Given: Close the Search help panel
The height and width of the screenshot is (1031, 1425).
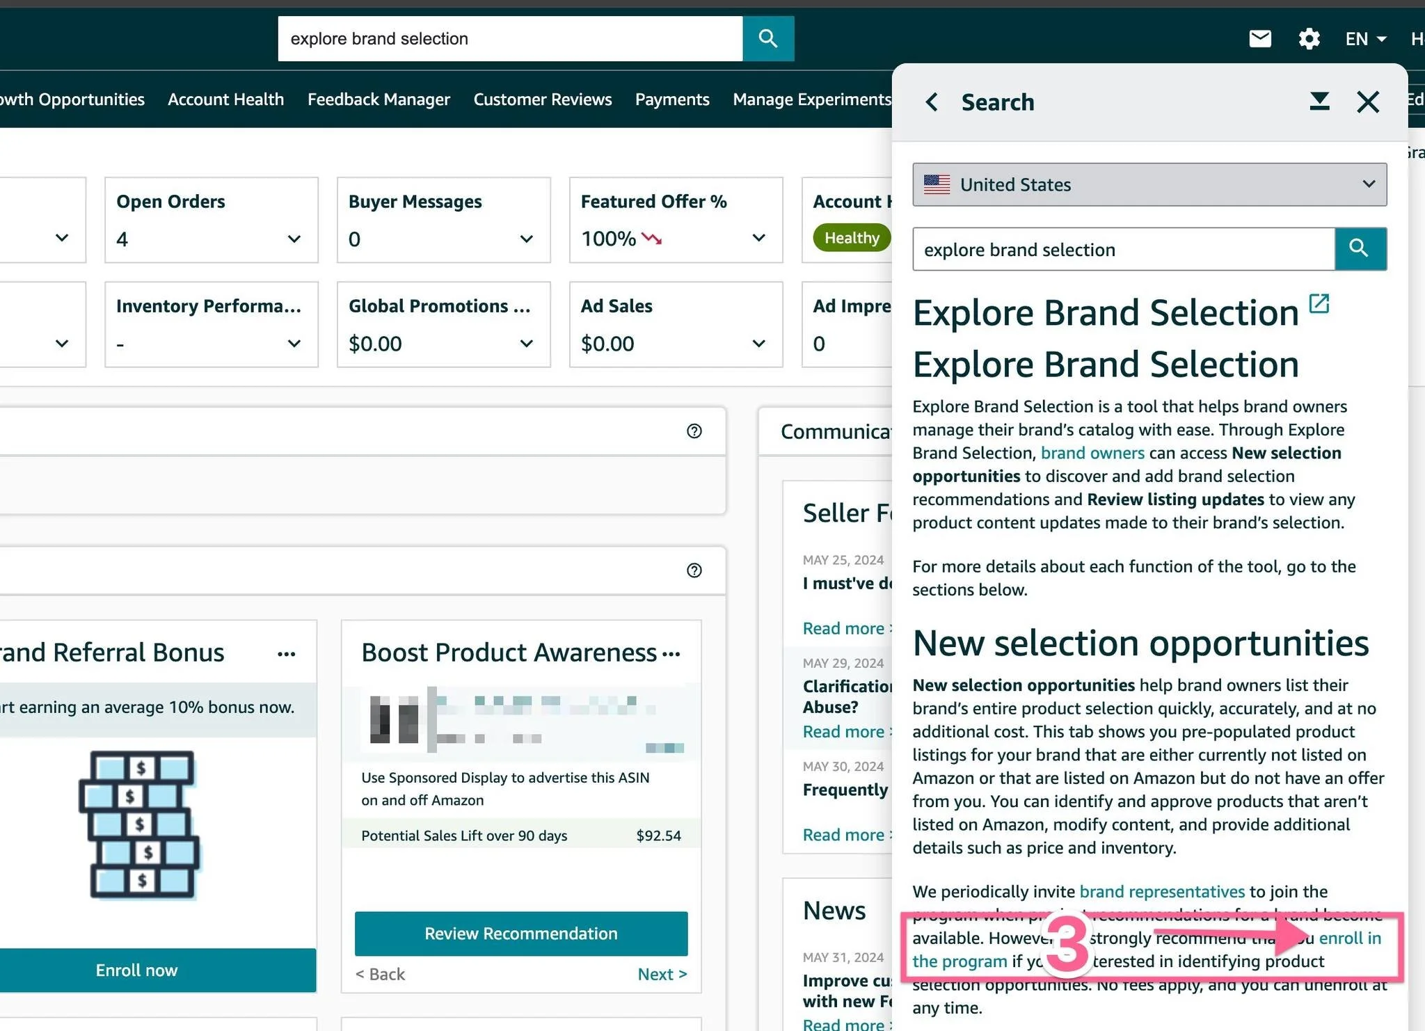Looking at the screenshot, I should [1368, 102].
